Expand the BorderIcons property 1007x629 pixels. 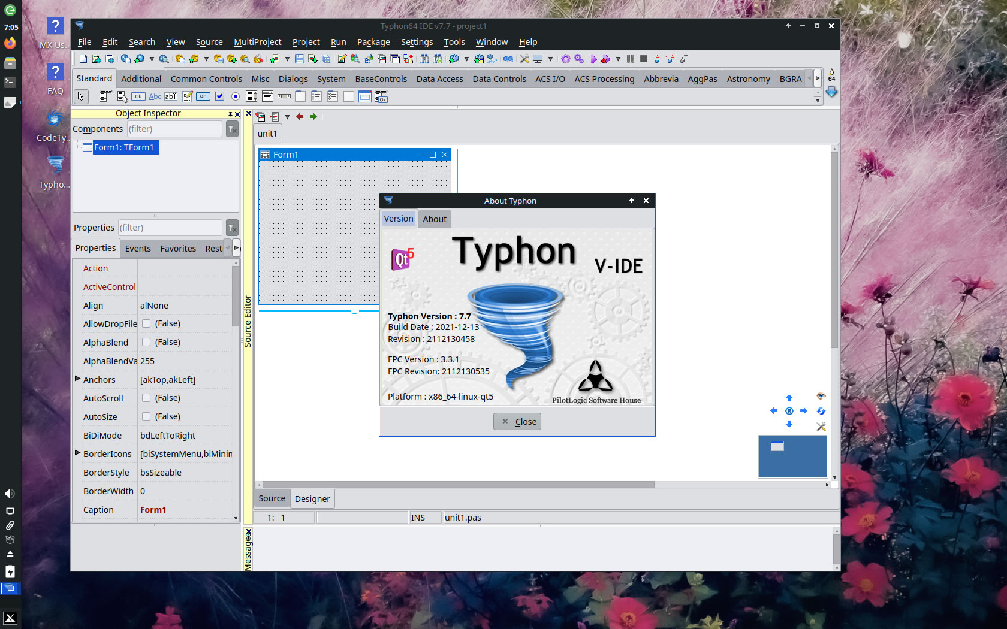click(77, 453)
